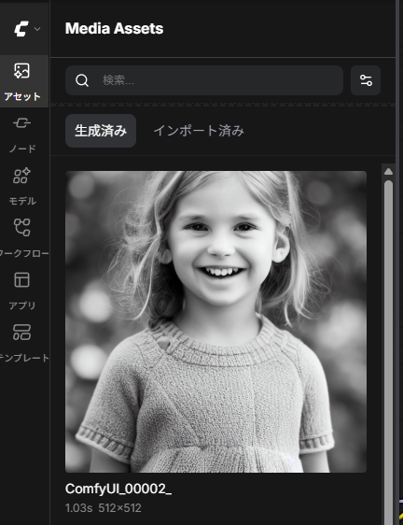403x525 pixels.
Task: Open the filter settings sliders button
Action: 366,80
